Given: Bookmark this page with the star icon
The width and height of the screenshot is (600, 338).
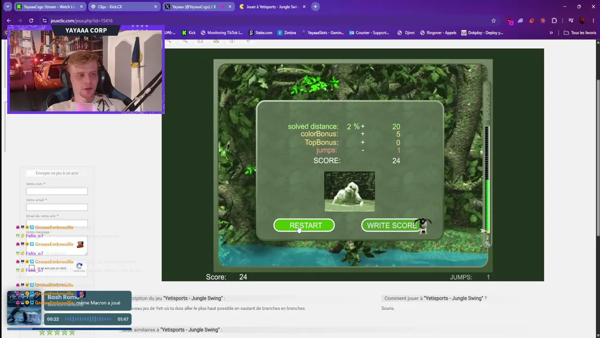Looking at the screenshot, I should click(494, 21).
